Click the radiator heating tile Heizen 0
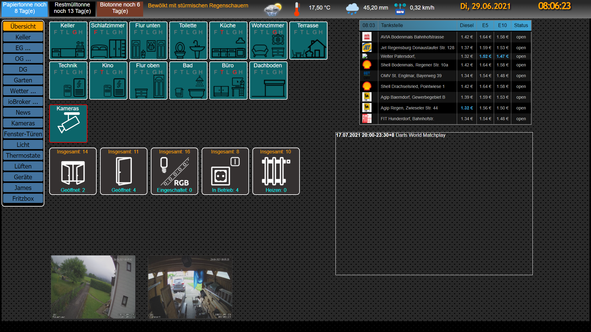This screenshot has width=591, height=332. [x=276, y=171]
